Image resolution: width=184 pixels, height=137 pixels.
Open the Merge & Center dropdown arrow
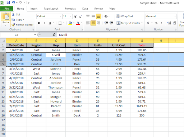pyautogui.click(x=142, y=23)
